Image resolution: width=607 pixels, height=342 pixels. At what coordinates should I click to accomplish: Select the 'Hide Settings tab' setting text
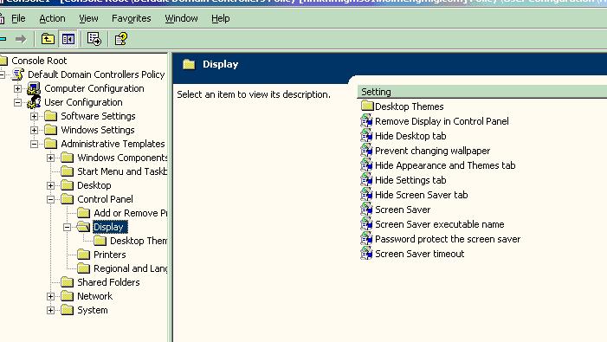click(410, 180)
